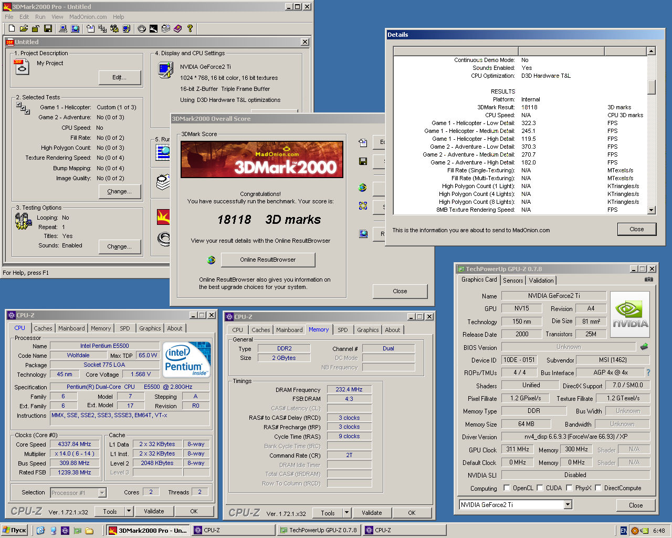672x538 pixels.
Task: Close the Details dialog with Close button
Action: (636, 229)
